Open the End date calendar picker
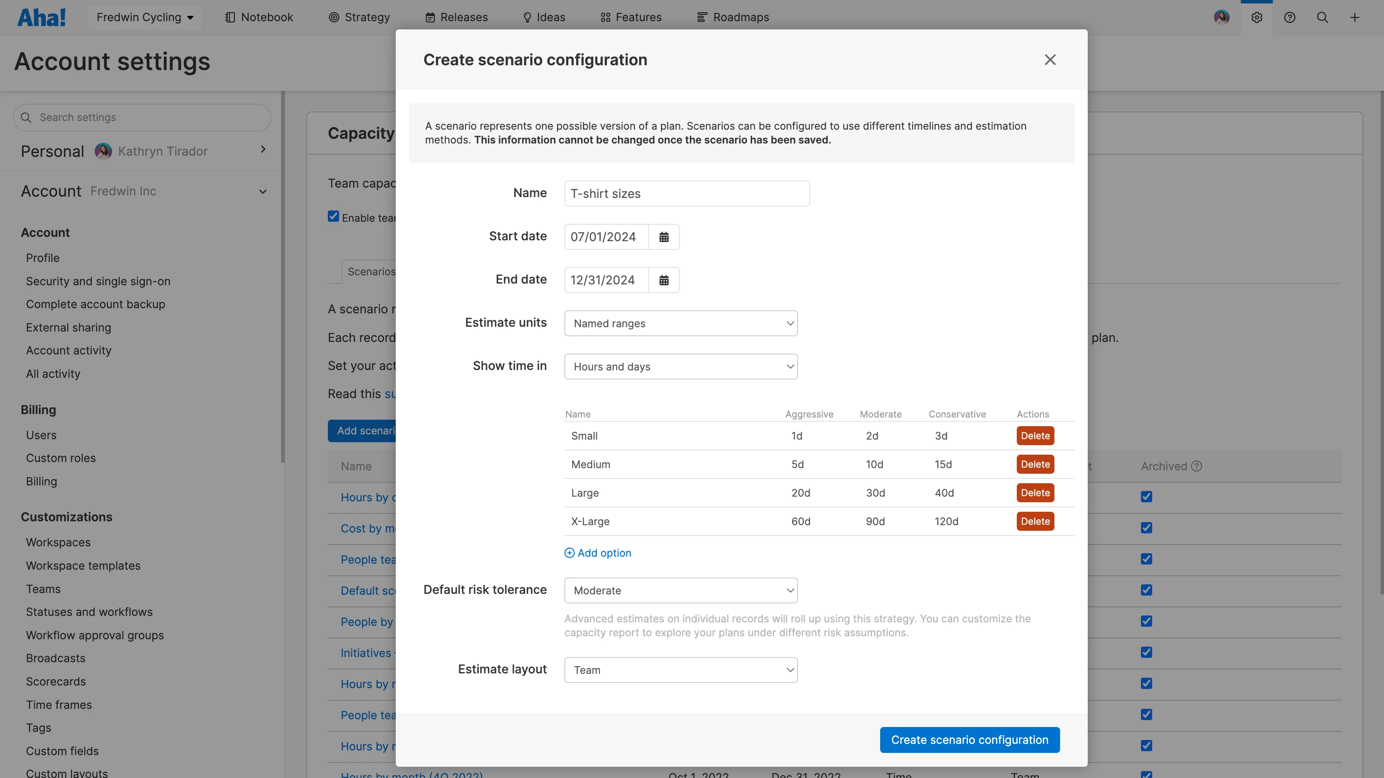 663,280
